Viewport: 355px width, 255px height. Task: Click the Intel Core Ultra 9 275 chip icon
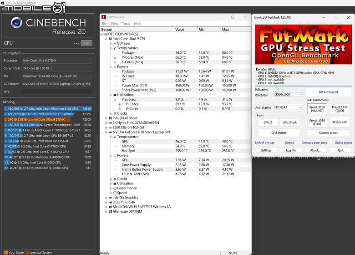pos(111,39)
